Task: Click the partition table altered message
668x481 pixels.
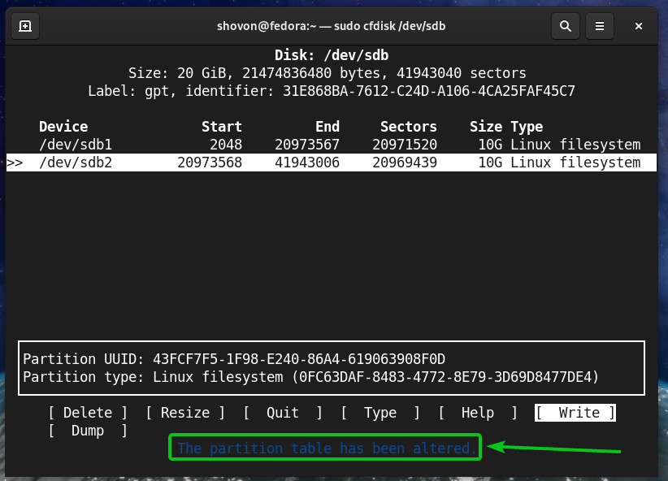Action: coord(325,448)
